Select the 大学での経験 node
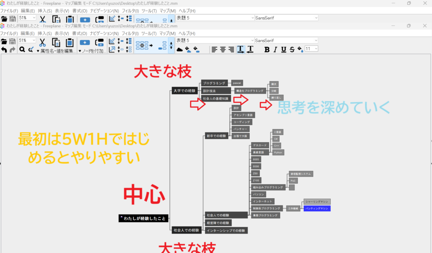Viewport: 432px width, 253px height. coord(184,90)
